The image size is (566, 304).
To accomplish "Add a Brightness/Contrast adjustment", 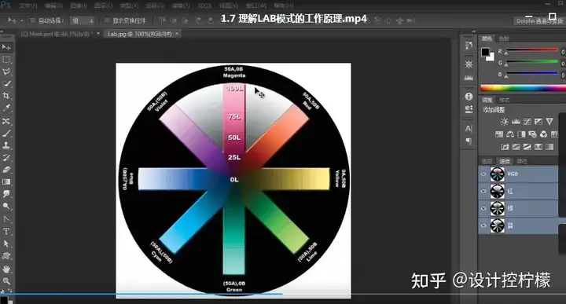I will pyautogui.click(x=504, y=122).
